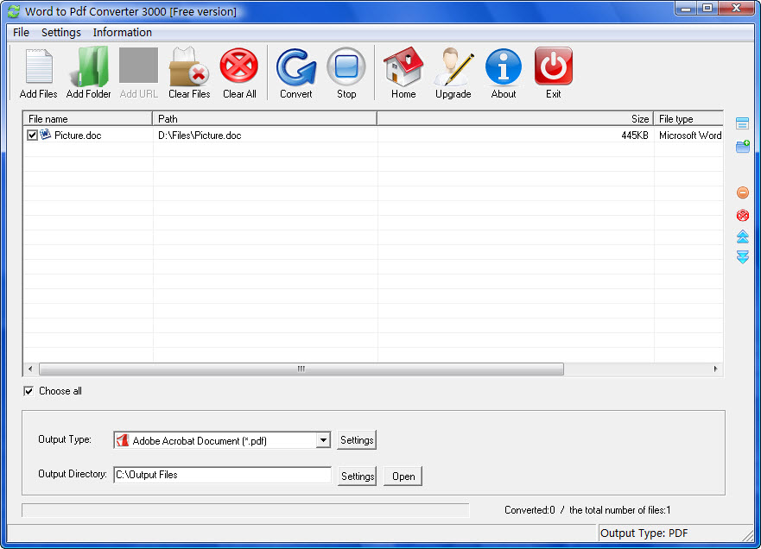
Task: Click the file list left scroll arrow
Action: 30,369
